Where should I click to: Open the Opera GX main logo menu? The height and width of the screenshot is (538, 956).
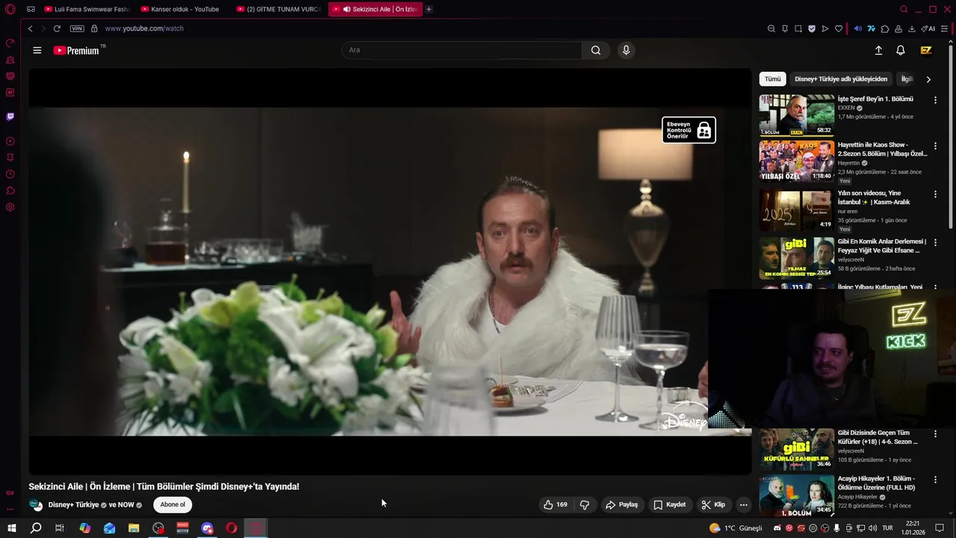[10, 9]
